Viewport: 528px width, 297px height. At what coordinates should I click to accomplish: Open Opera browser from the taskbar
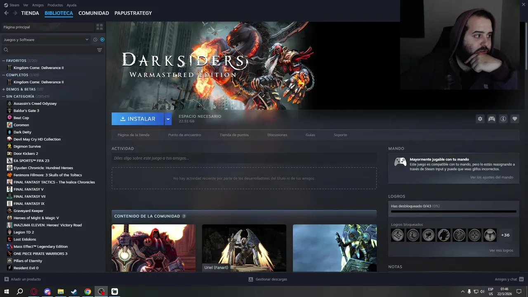[x=34, y=292]
